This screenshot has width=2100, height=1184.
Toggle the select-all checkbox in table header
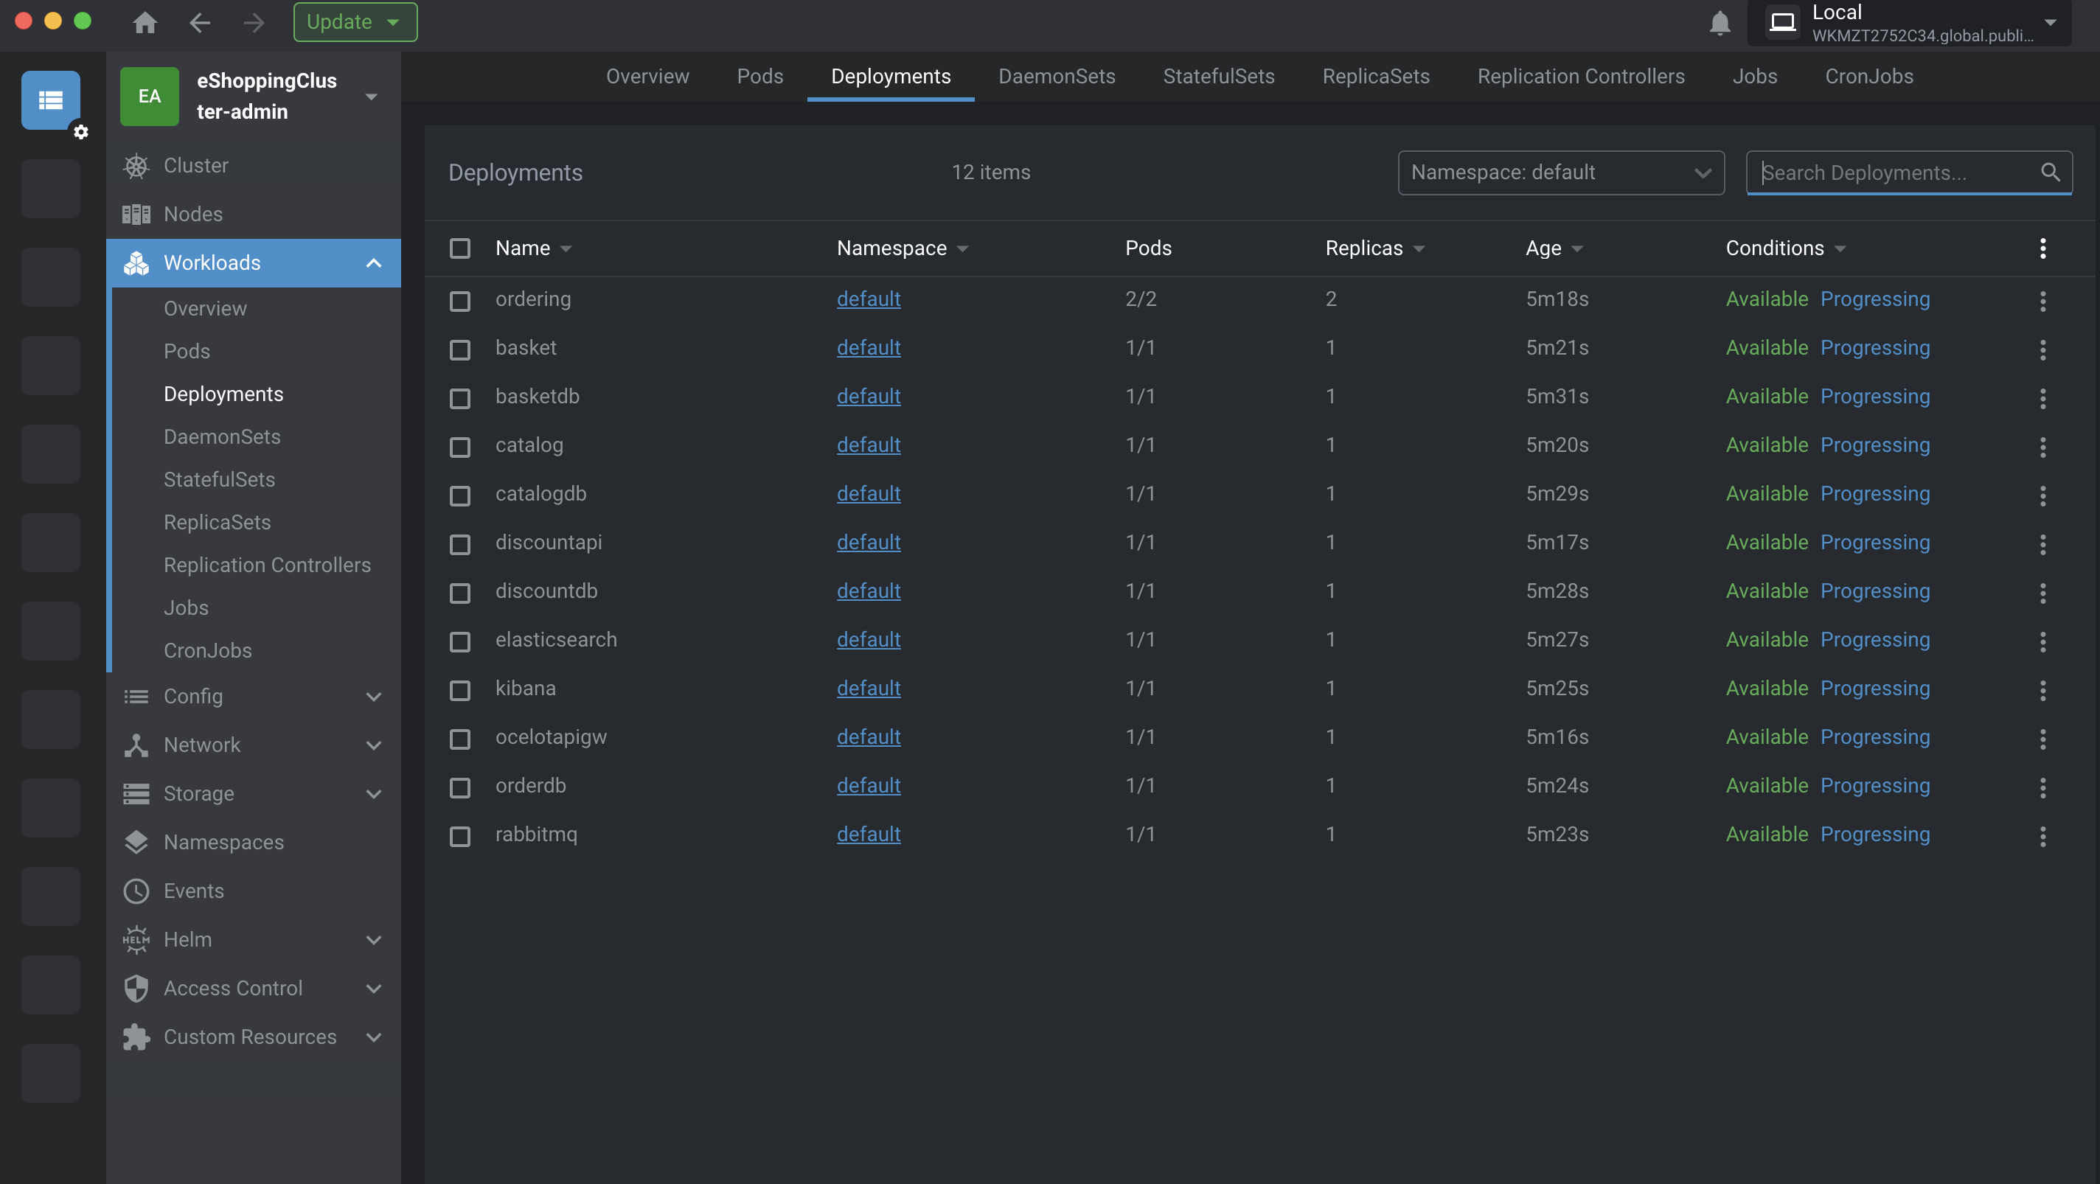coord(460,248)
